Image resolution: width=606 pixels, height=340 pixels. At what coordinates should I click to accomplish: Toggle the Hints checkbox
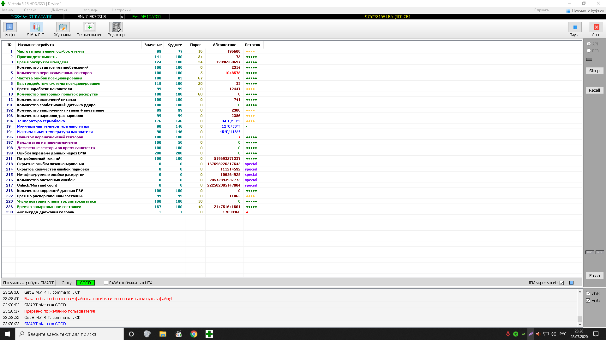tap(588, 301)
